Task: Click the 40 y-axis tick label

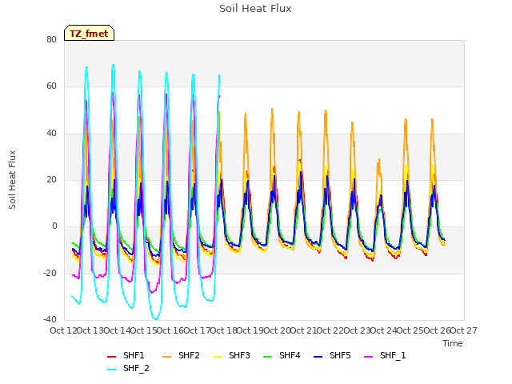Action: pos(51,133)
